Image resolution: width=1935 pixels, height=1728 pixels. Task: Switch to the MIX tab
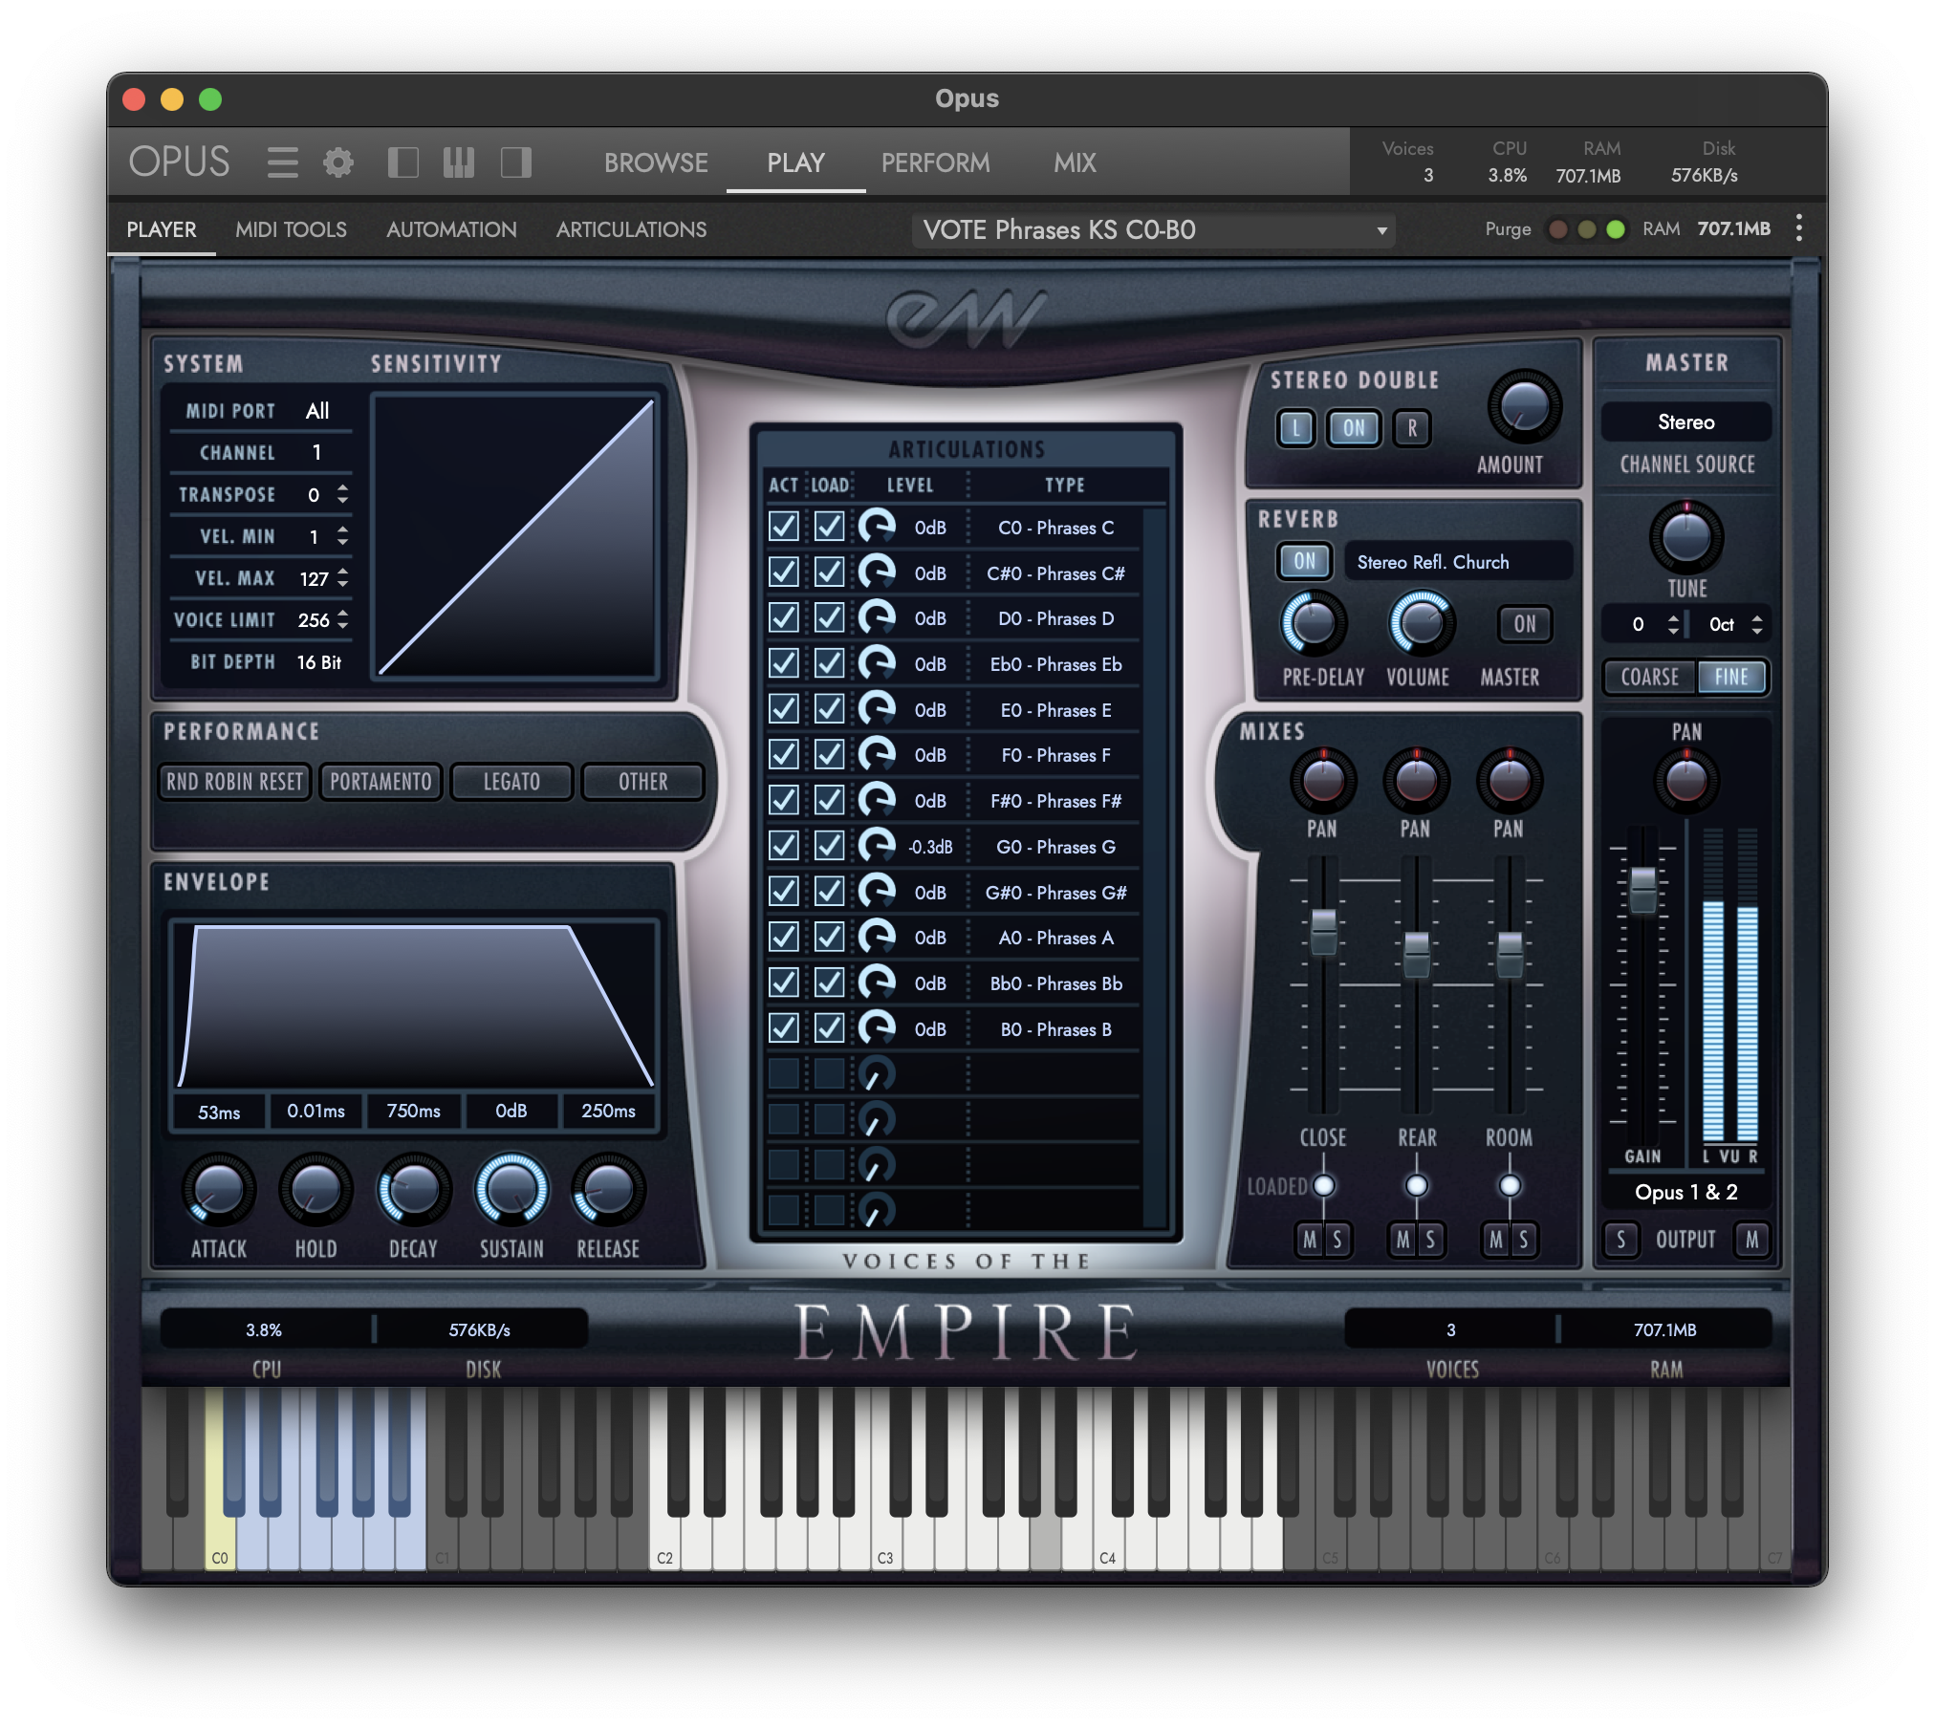click(1074, 162)
